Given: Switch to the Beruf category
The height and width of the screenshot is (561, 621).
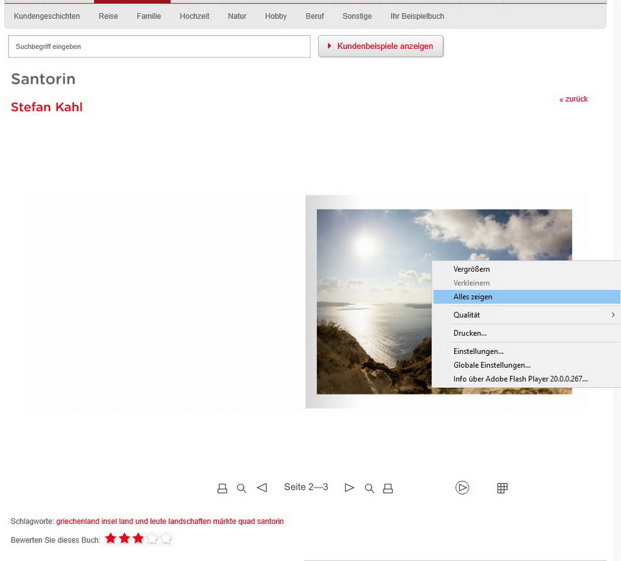Looking at the screenshot, I should [x=315, y=17].
